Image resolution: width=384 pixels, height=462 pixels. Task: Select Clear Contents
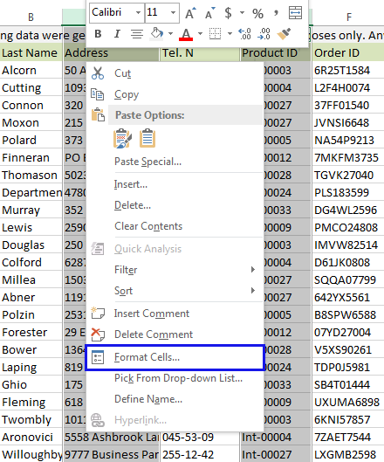coord(174,226)
